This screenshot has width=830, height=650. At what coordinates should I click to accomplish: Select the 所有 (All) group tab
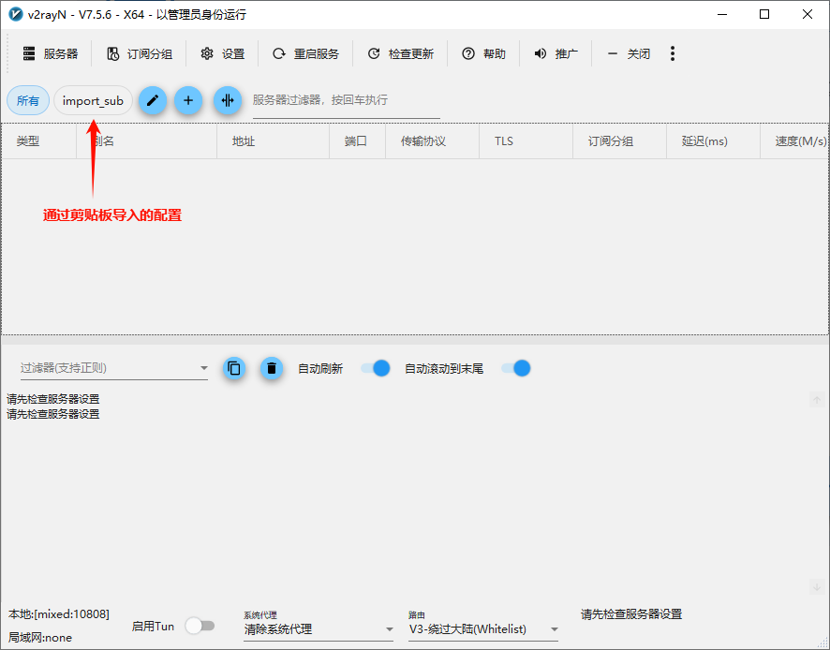pyautogui.click(x=28, y=100)
